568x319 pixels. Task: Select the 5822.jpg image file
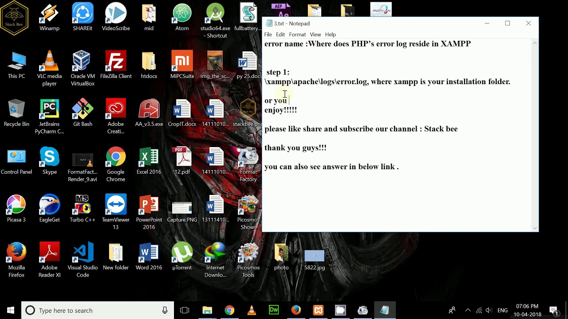point(315,260)
